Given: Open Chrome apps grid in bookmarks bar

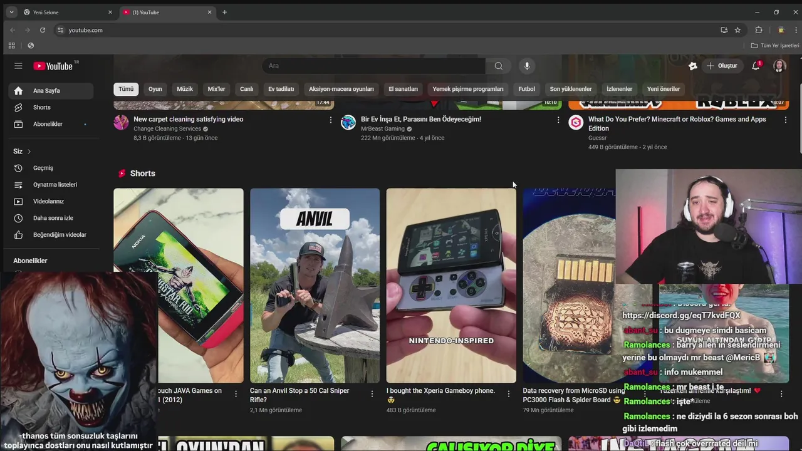Looking at the screenshot, I should point(11,46).
